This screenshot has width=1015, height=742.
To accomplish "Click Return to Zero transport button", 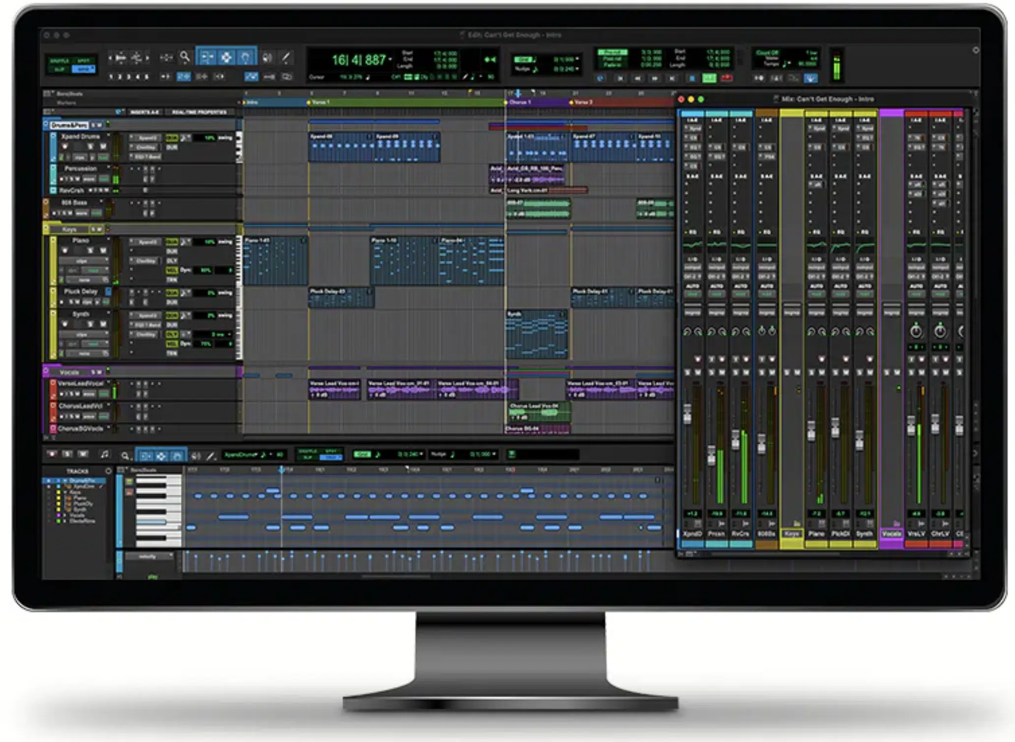I will [620, 78].
